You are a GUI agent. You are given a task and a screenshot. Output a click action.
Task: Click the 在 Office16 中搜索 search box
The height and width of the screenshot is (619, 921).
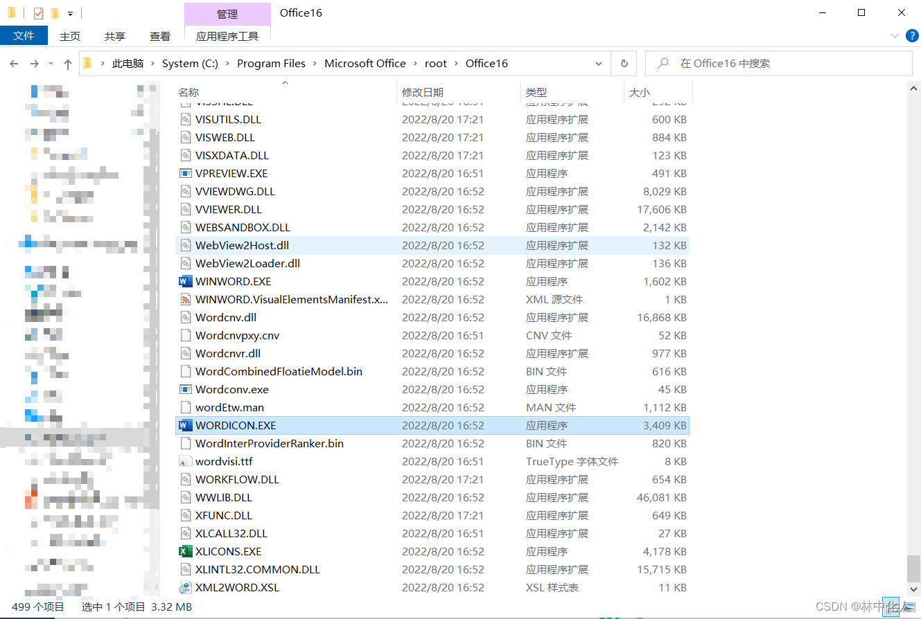coord(779,63)
